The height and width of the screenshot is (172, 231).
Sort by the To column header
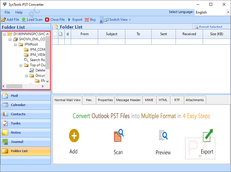(x=138, y=34)
